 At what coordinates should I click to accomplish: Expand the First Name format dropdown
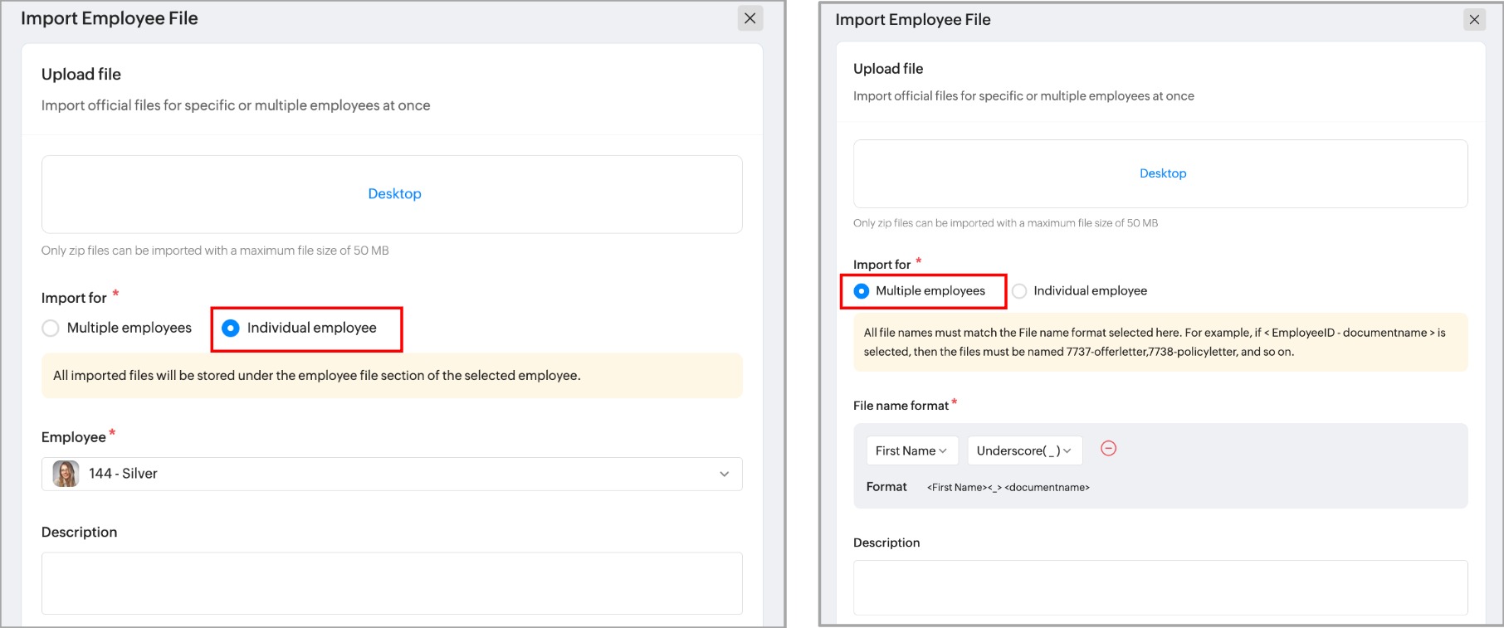tap(911, 450)
